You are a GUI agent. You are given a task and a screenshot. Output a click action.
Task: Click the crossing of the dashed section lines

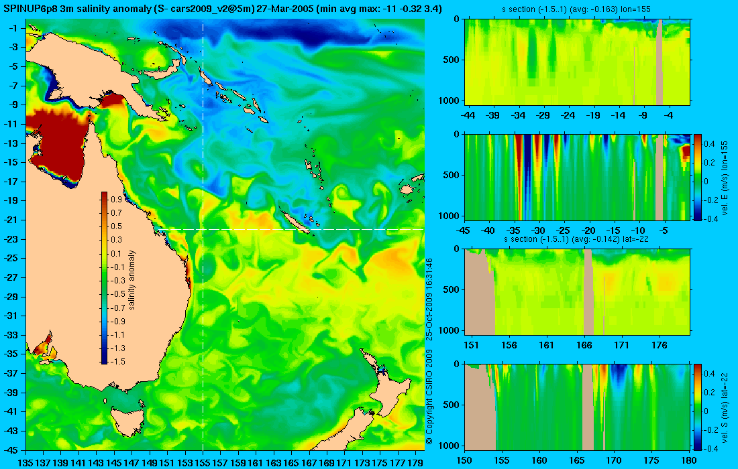(203, 229)
